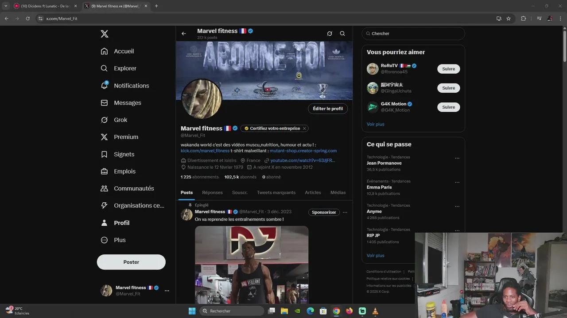Viewport: 567px width, 318px height.
Task: Open a new browser tab
Action: coord(156,6)
